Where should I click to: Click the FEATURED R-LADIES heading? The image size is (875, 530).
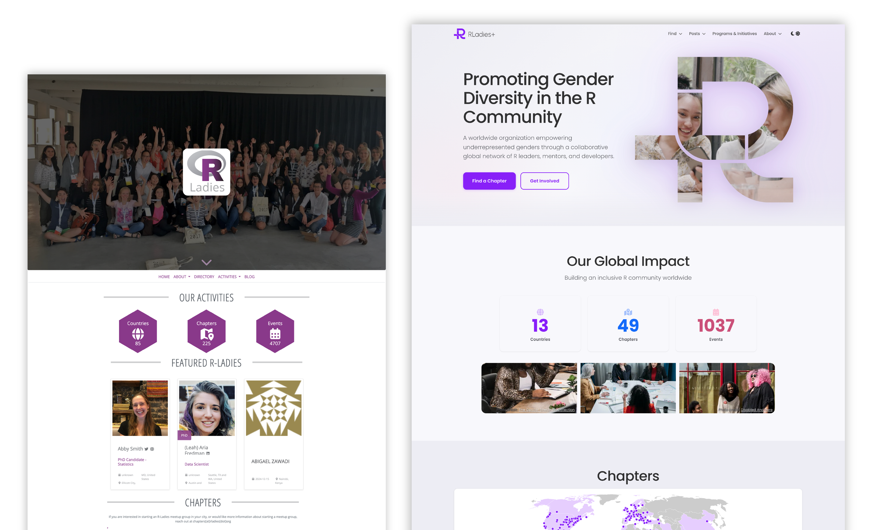pos(206,363)
